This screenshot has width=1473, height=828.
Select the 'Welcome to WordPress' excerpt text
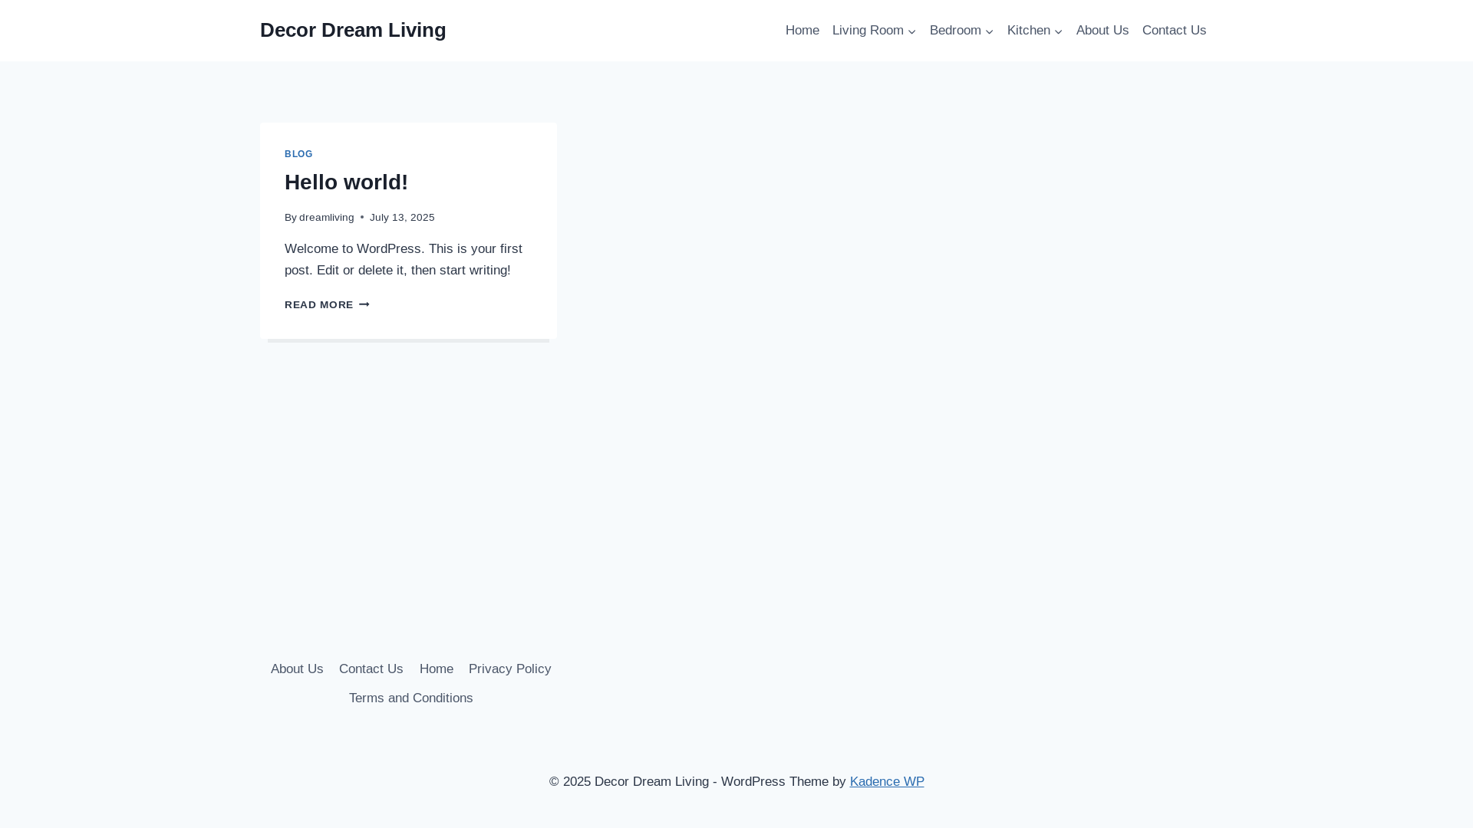coord(404,259)
